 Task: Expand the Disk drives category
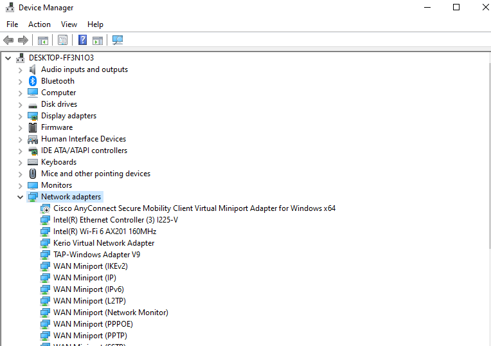pos(21,105)
